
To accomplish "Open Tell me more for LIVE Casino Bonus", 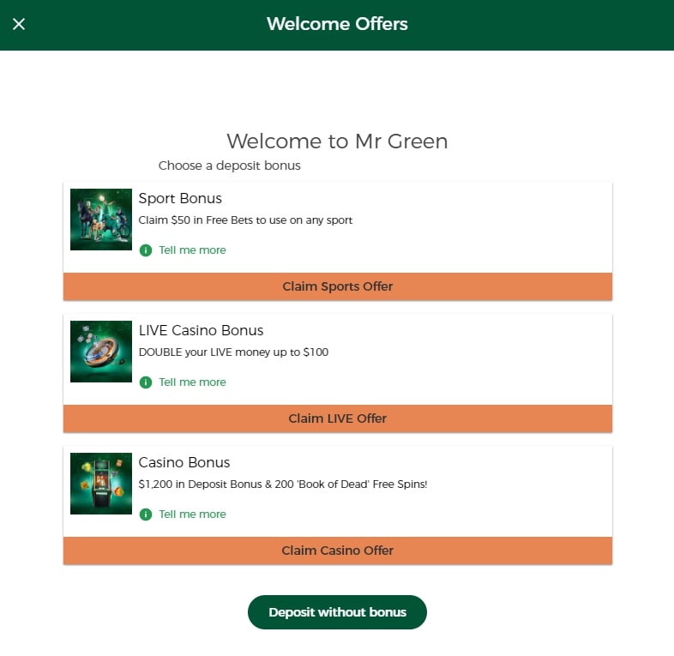I will tap(192, 382).
